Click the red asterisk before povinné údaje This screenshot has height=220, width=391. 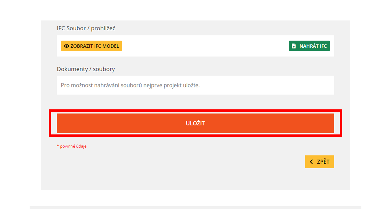58,146
